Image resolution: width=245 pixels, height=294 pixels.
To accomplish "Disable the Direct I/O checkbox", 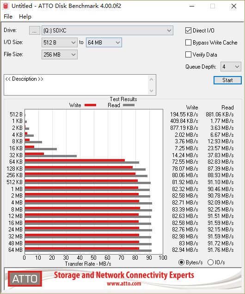I will click(188, 31).
